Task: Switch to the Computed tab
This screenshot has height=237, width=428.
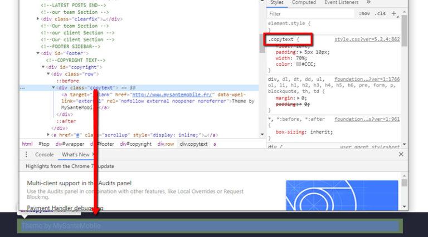Action: pyautogui.click(x=304, y=3)
